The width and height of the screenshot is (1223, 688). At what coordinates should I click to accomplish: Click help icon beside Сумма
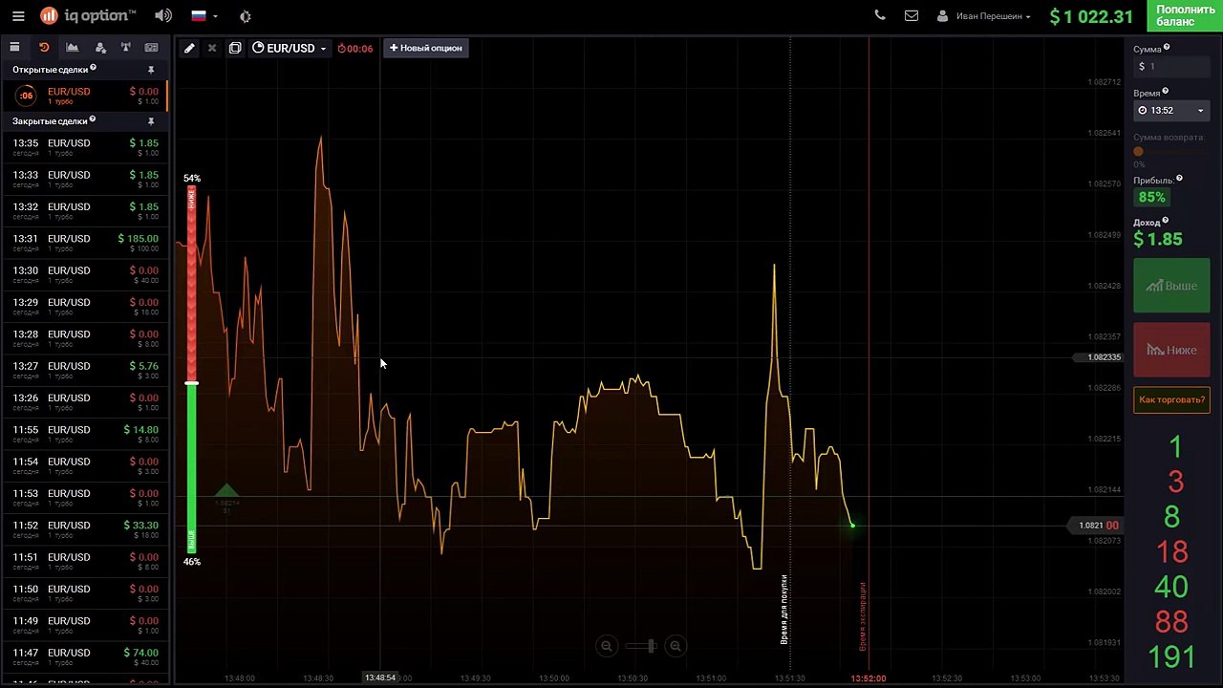1167,48
